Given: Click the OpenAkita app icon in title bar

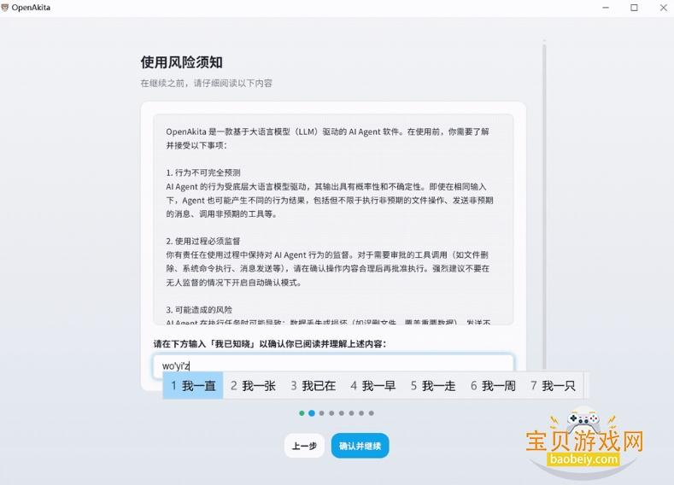Looking at the screenshot, I should (6, 8).
